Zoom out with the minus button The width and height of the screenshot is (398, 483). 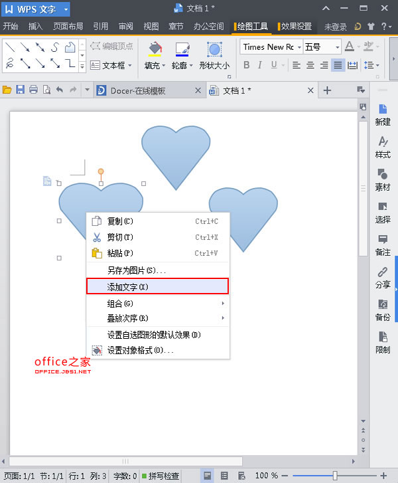pos(285,476)
